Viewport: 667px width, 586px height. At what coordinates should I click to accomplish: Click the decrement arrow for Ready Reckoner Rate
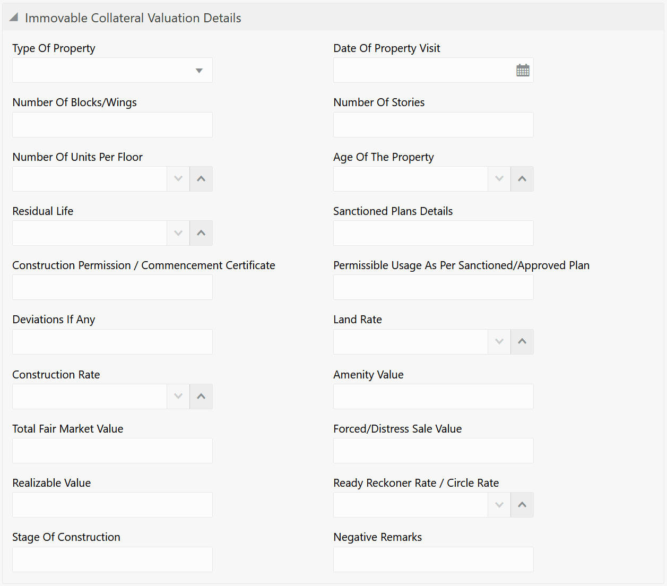pyautogui.click(x=499, y=505)
